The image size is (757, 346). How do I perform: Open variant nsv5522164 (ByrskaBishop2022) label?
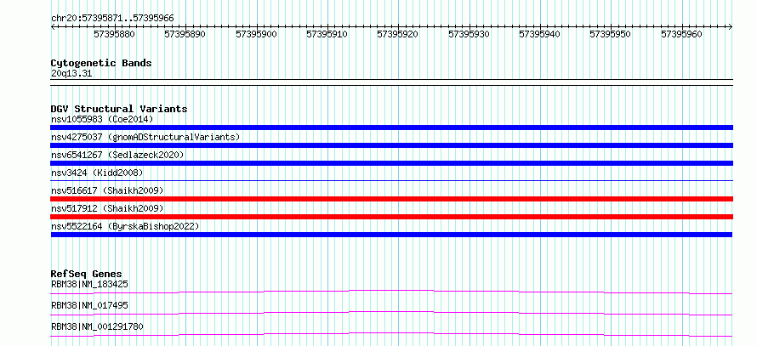tap(125, 226)
